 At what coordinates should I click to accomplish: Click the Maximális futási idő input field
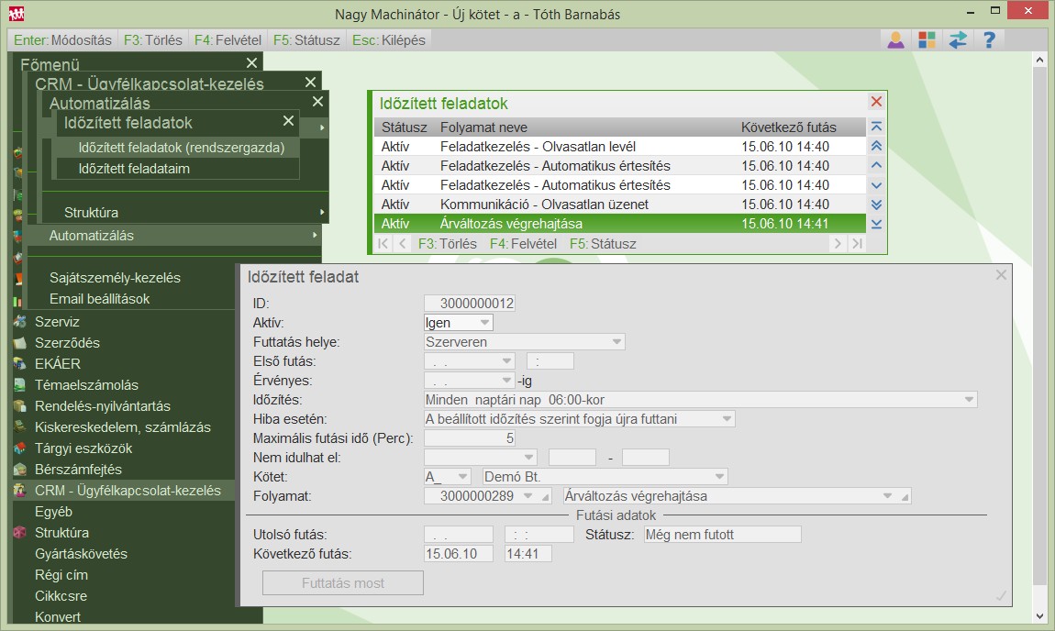coord(469,438)
